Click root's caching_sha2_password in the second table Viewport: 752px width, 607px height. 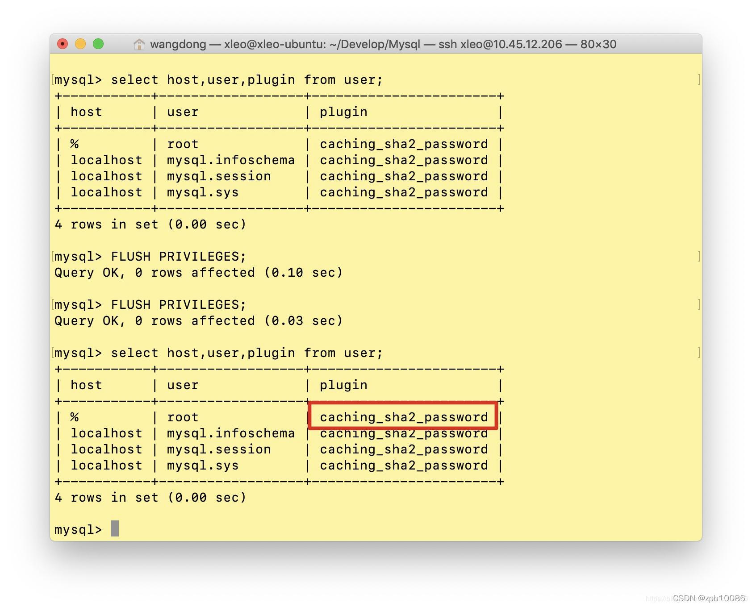click(404, 417)
